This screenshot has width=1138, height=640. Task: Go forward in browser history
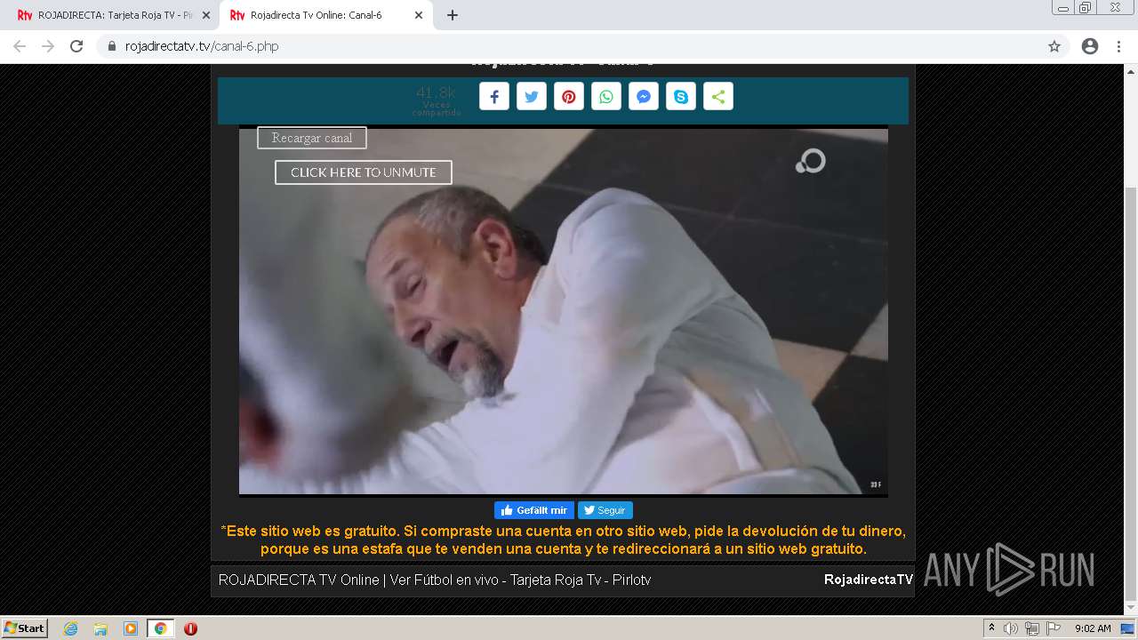(x=48, y=46)
